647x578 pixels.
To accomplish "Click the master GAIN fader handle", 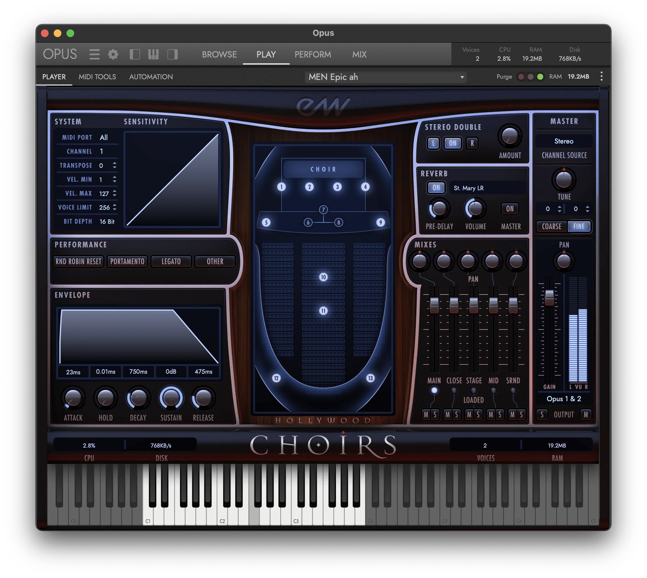I will [549, 297].
